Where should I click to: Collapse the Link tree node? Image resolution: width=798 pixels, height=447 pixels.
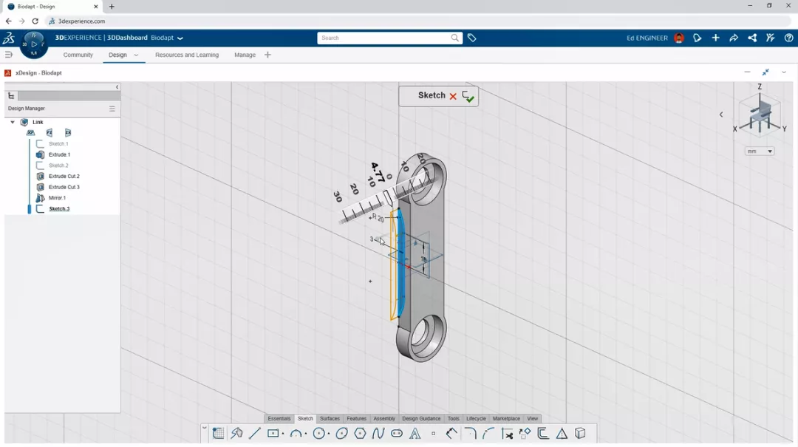tap(13, 123)
